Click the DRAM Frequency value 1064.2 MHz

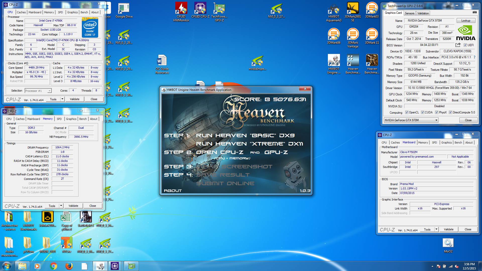point(62,147)
